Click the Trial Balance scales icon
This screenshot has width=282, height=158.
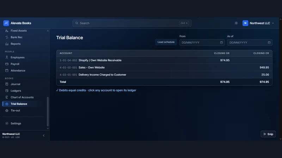tap(7, 104)
